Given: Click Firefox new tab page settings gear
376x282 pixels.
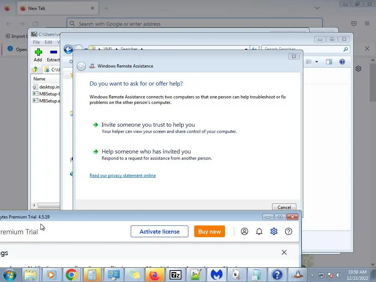Looking at the screenshot, I should (x=358, y=69).
